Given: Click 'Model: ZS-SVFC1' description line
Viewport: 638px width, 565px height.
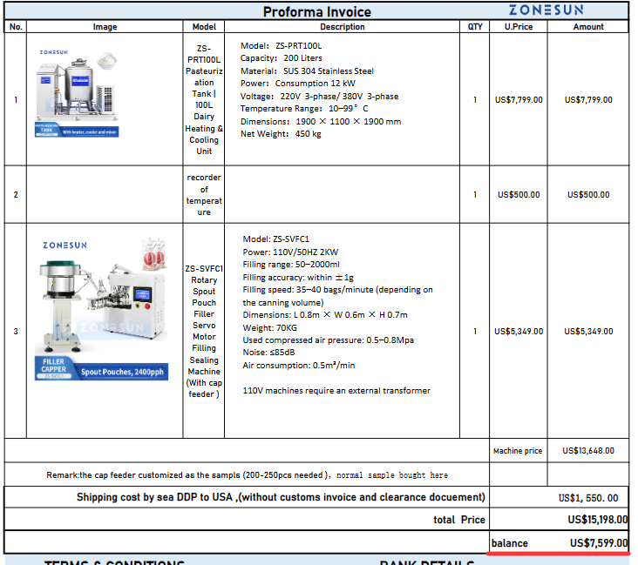Looking at the screenshot, I should coord(276,239).
